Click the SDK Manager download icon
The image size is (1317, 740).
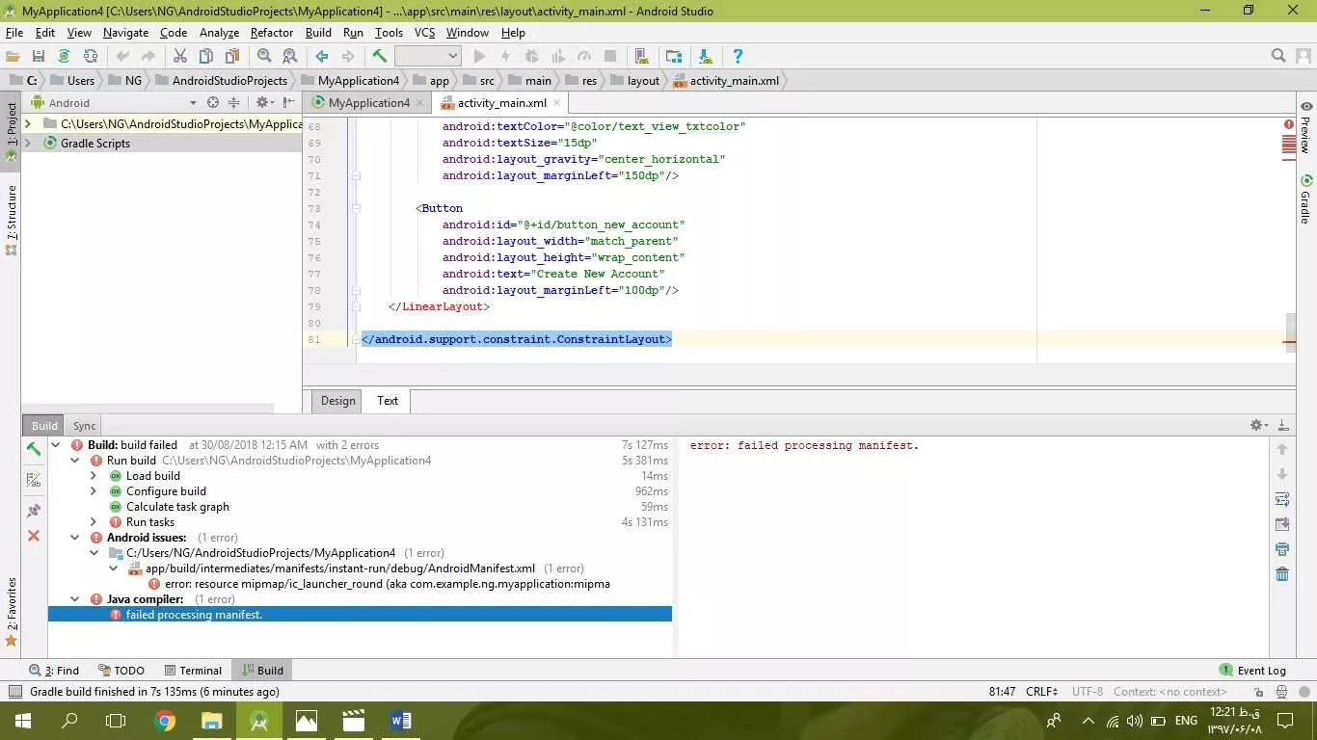click(705, 57)
